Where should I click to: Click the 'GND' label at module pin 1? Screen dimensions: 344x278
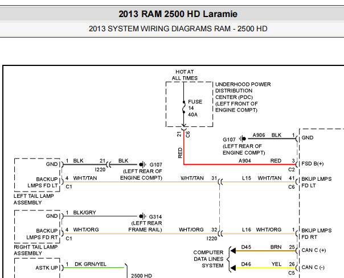(308, 138)
